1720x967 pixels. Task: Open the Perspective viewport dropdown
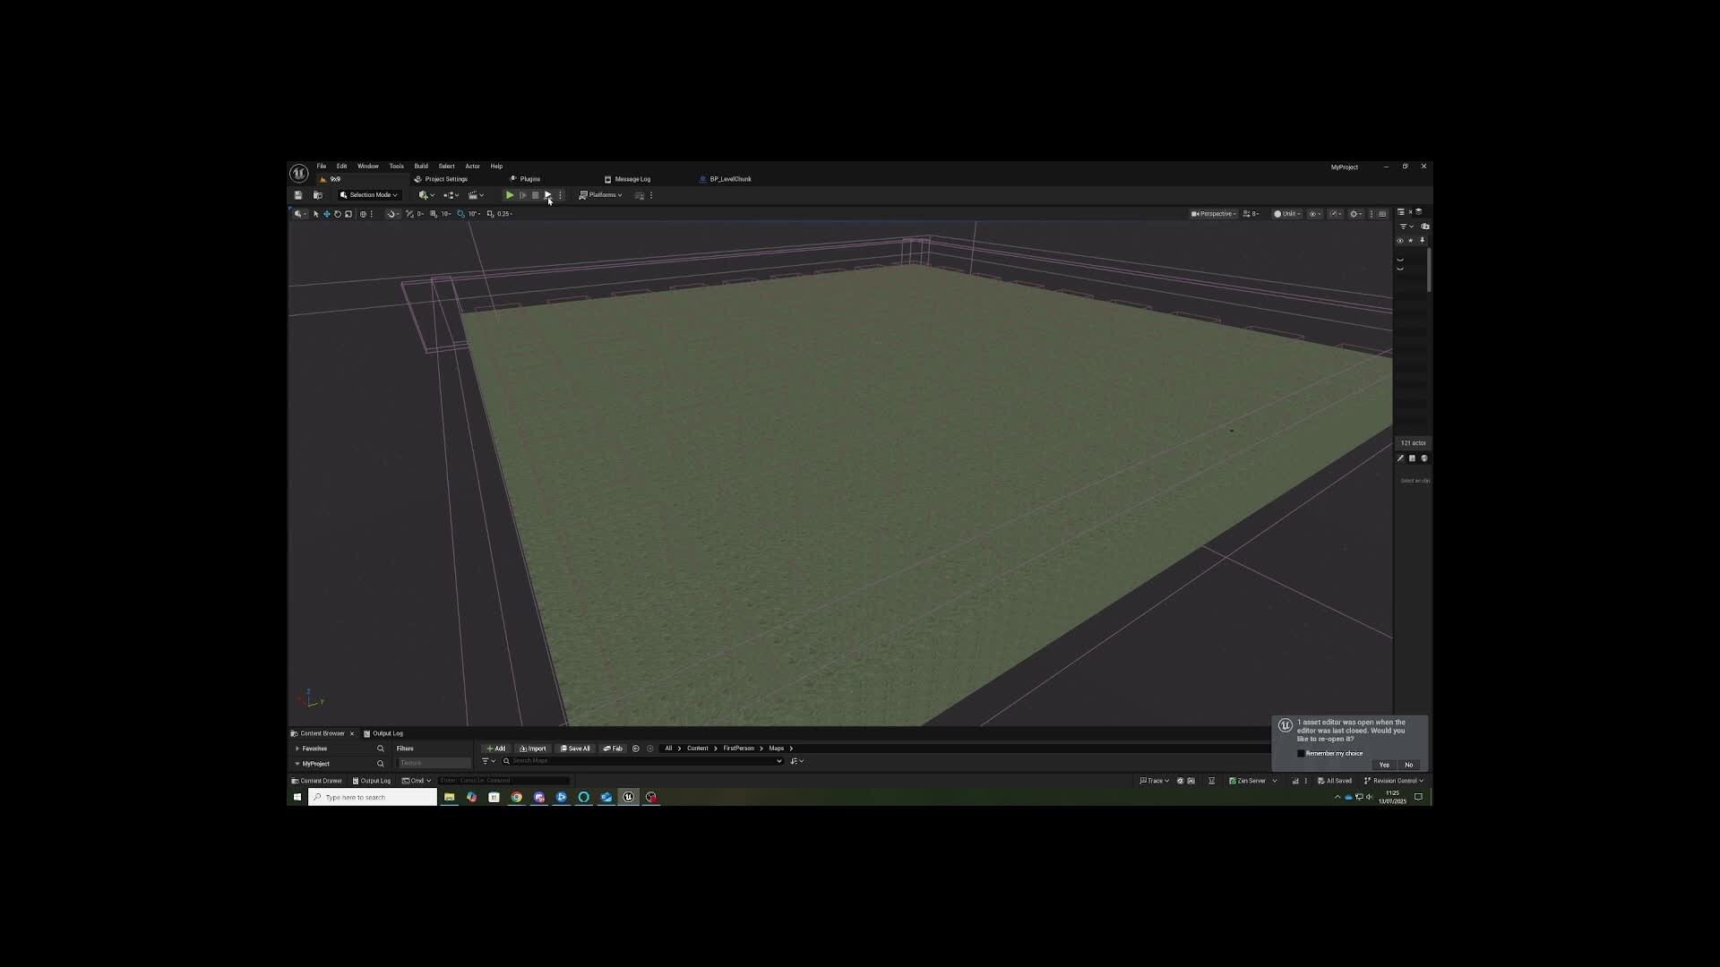click(x=1214, y=214)
